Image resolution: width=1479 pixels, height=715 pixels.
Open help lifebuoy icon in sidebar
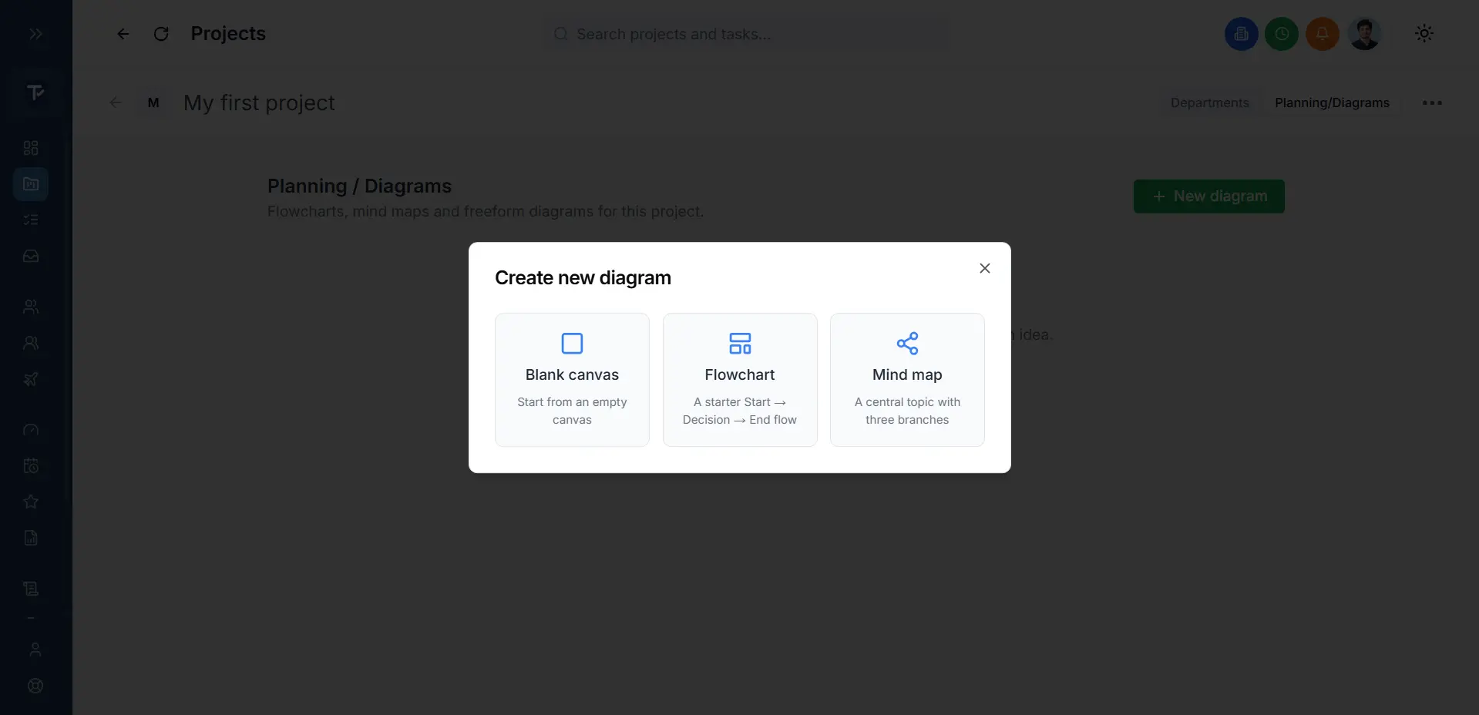(x=35, y=686)
